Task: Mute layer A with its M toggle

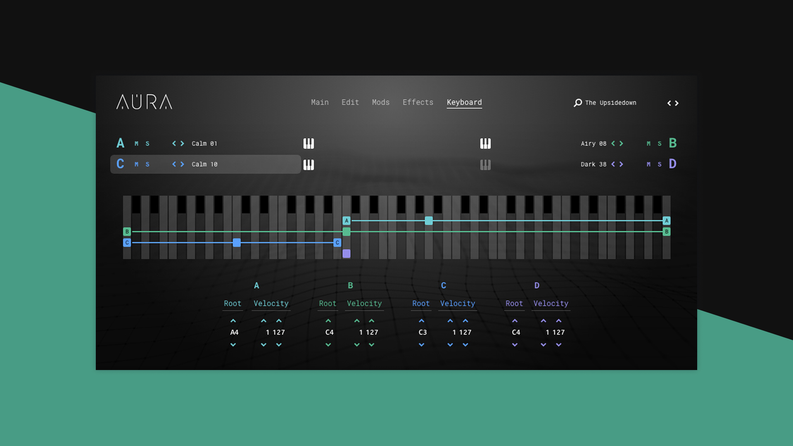Action: click(136, 143)
